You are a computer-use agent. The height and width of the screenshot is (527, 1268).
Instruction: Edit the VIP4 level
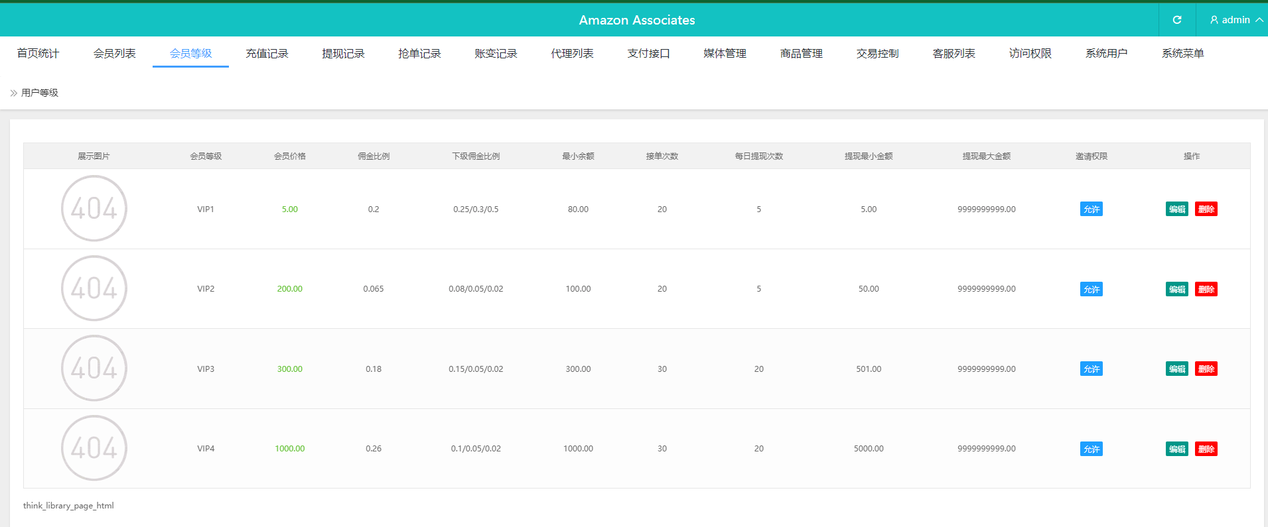click(1177, 449)
